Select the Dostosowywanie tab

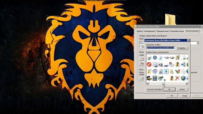[x=192, y=31]
